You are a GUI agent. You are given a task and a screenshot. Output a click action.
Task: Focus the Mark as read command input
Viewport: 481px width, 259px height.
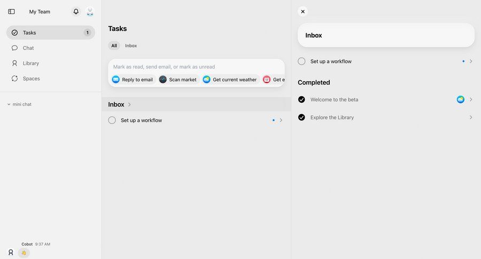[x=196, y=67]
